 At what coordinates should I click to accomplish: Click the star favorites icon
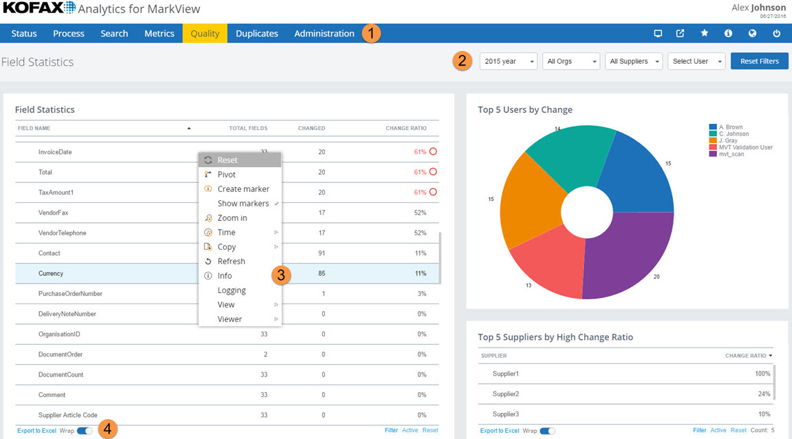[704, 33]
